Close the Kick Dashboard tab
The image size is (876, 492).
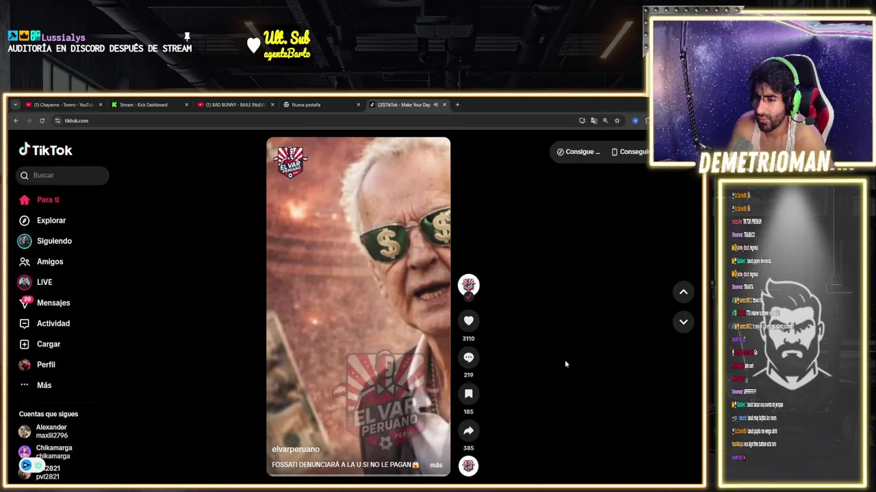(186, 105)
